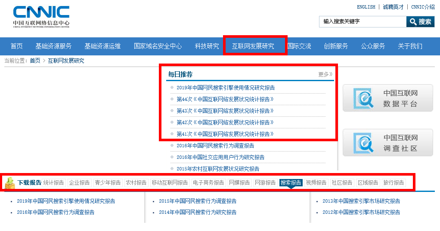Click the magnifier search button
This screenshot has height=231, width=440.
(x=420, y=21)
